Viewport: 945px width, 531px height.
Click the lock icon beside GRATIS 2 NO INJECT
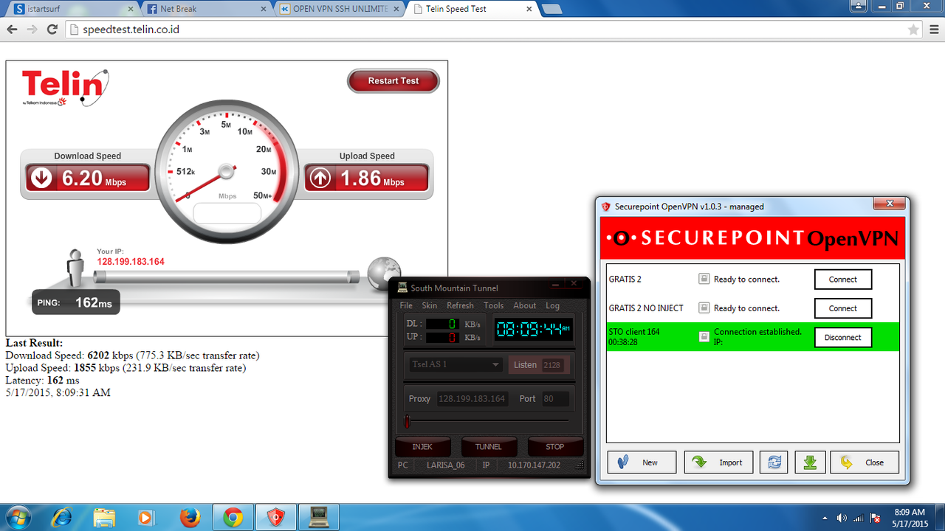[704, 308]
